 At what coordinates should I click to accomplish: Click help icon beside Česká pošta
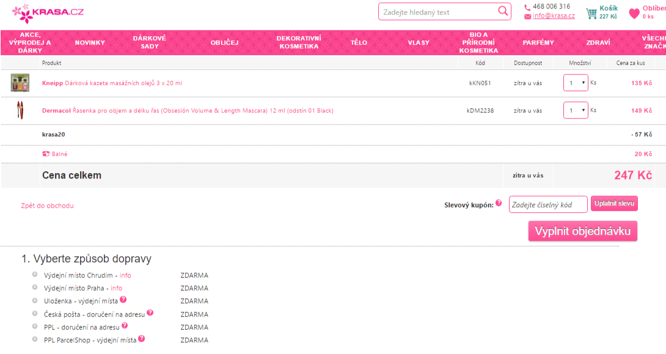pyautogui.click(x=150, y=313)
